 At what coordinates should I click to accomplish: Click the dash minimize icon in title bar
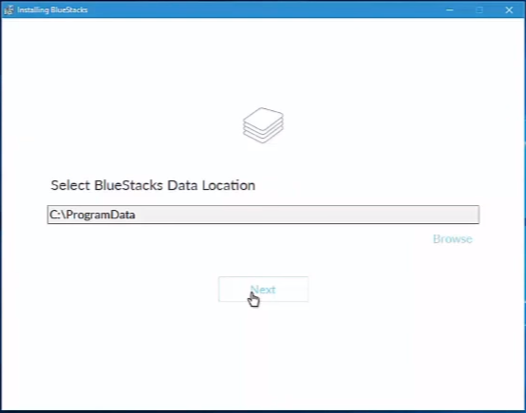449,9
